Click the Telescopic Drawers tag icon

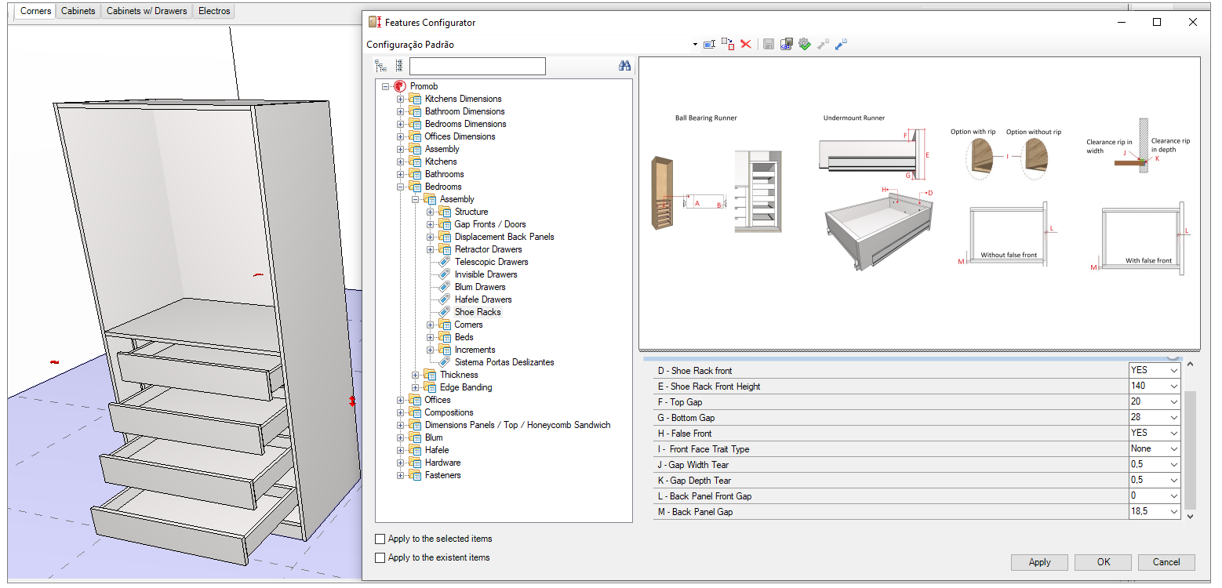pyautogui.click(x=445, y=262)
